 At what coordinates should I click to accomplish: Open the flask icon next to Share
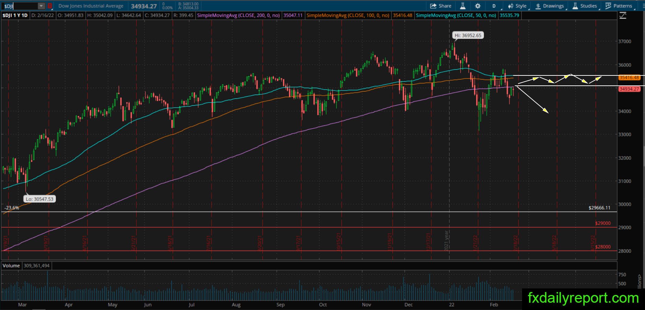(463, 6)
